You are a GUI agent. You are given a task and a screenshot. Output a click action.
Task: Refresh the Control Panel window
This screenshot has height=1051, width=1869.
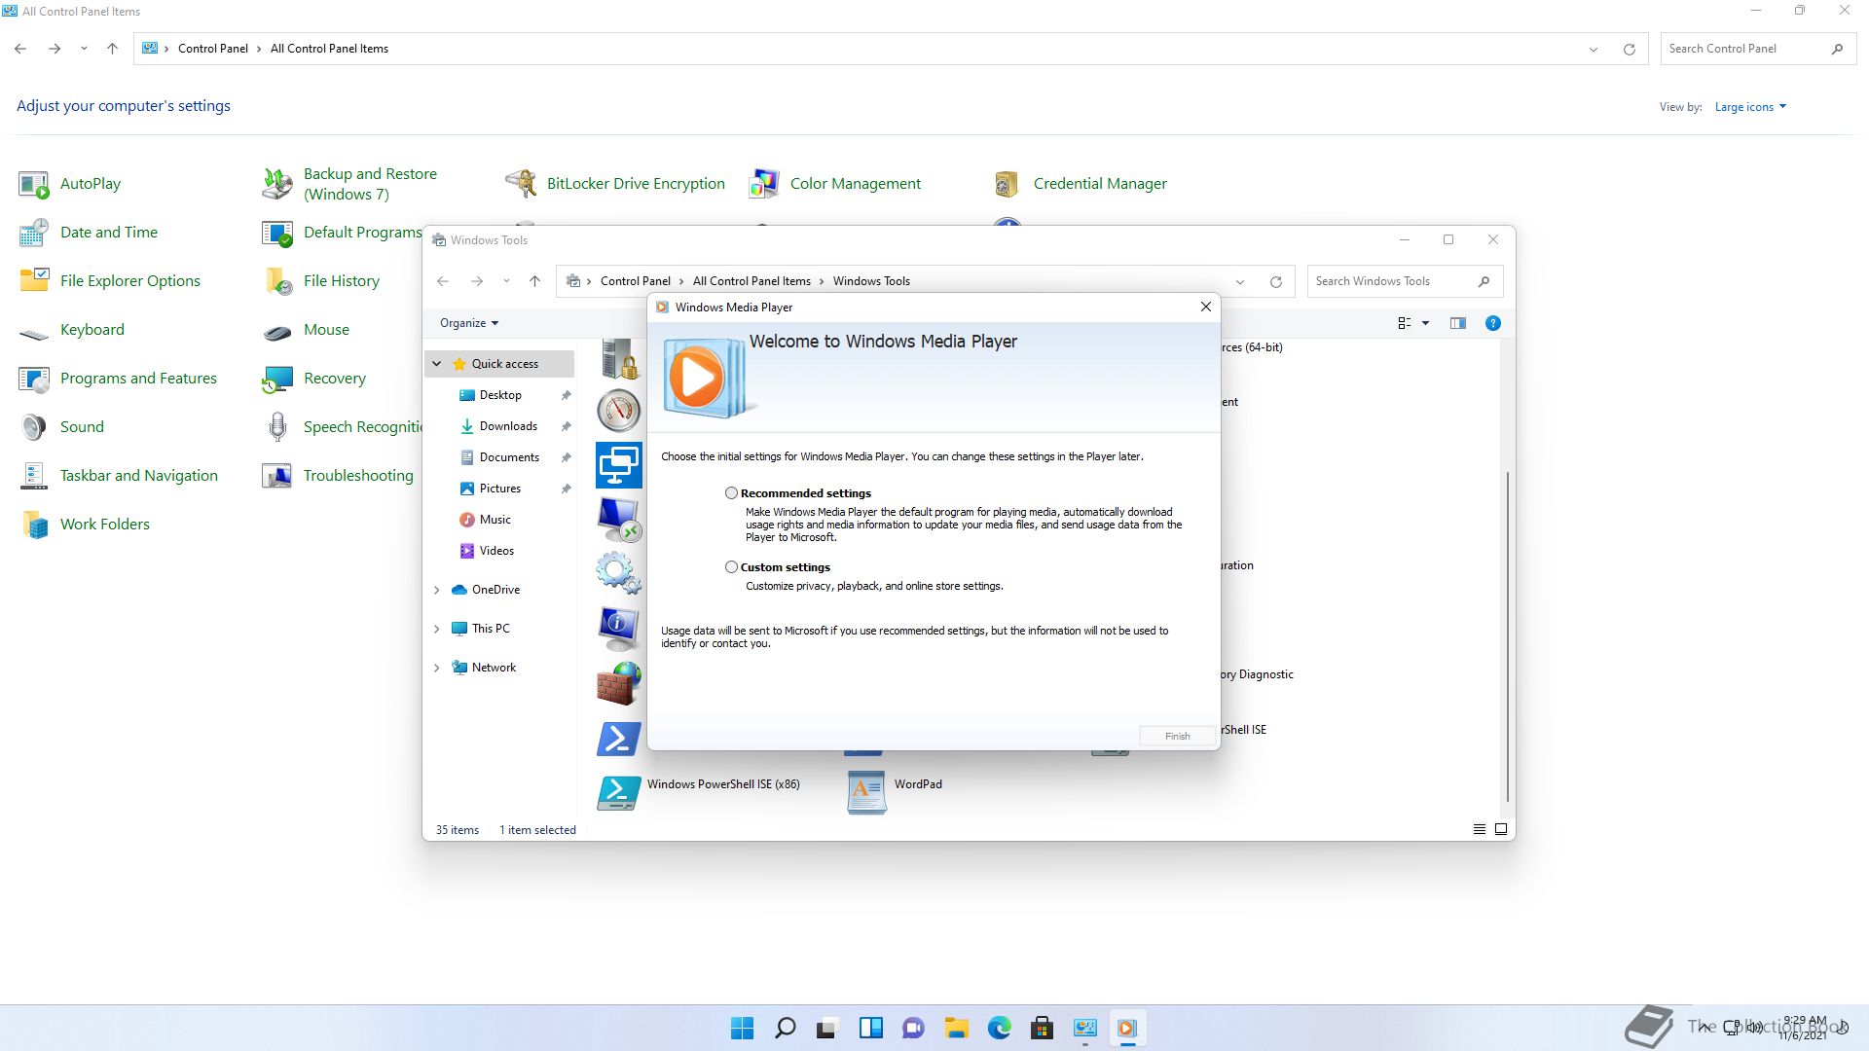pyautogui.click(x=1629, y=49)
